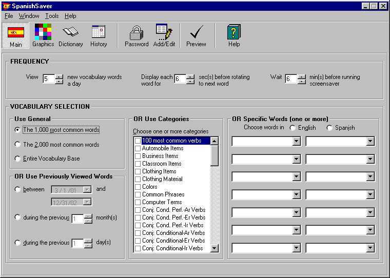The image size is (390, 278).
Task: Check the Computer Terms category
Action: [138, 203]
